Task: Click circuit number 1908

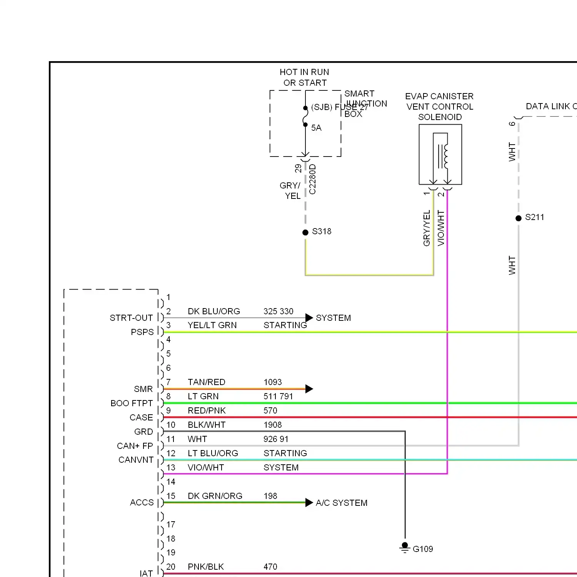Action: pyautogui.click(x=273, y=425)
